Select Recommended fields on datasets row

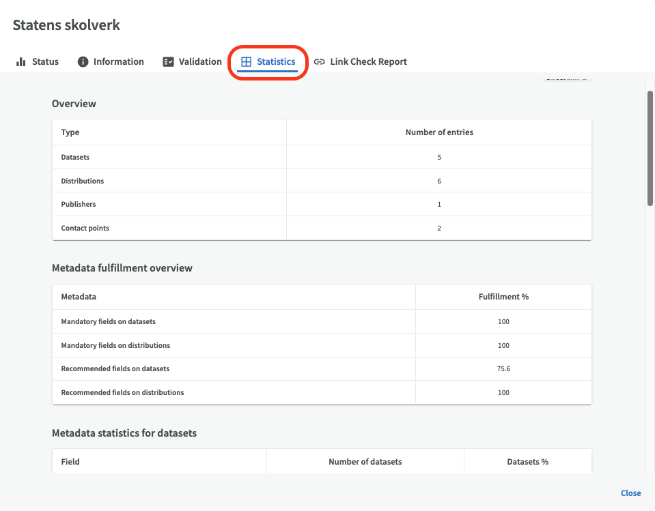(115, 368)
